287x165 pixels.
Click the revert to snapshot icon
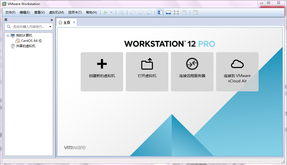[141, 12]
